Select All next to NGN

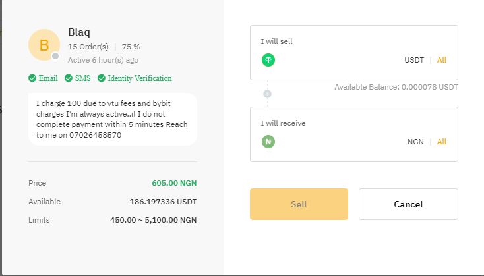click(441, 142)
